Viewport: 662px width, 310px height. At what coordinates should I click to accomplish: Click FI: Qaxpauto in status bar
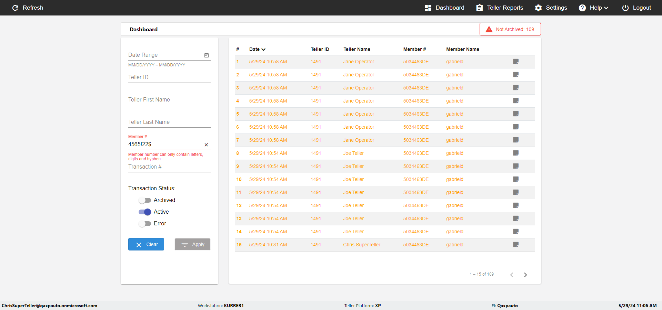point(504,306)
